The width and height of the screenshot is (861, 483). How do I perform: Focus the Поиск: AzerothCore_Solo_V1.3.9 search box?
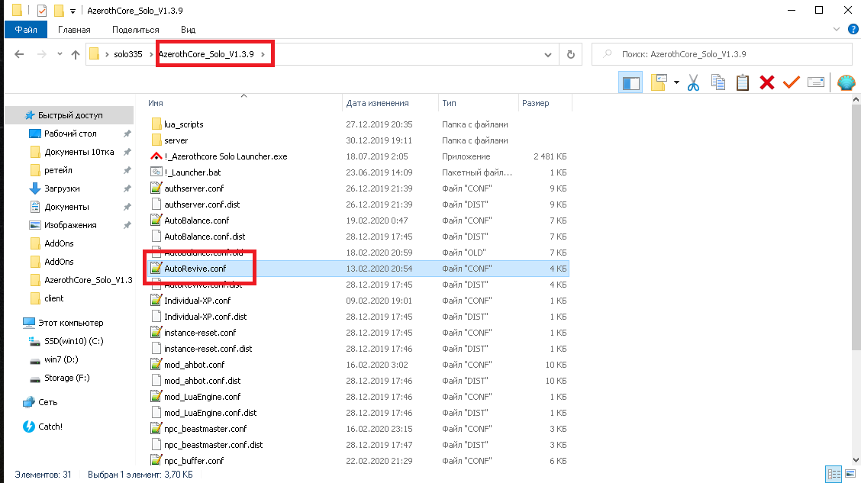click(721, 54)
